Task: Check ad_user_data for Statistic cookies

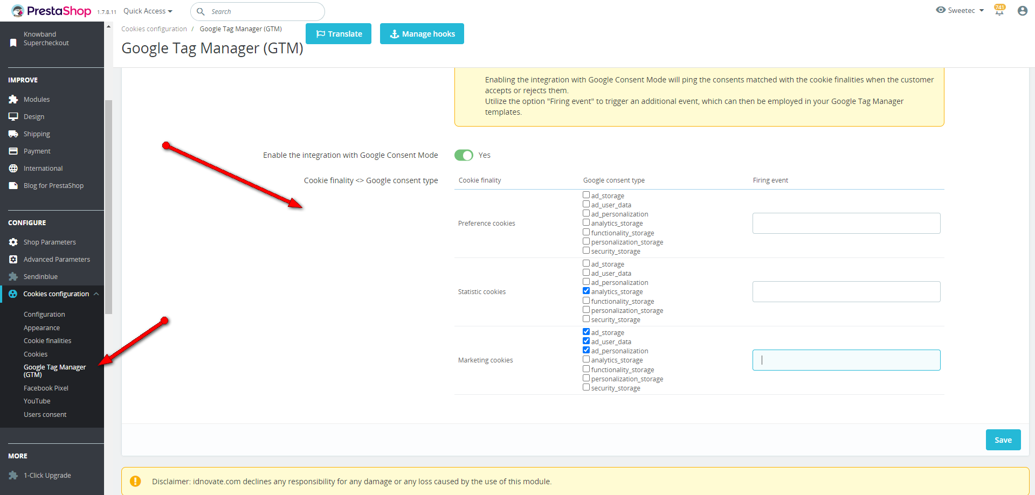Action: pos(586,273)
